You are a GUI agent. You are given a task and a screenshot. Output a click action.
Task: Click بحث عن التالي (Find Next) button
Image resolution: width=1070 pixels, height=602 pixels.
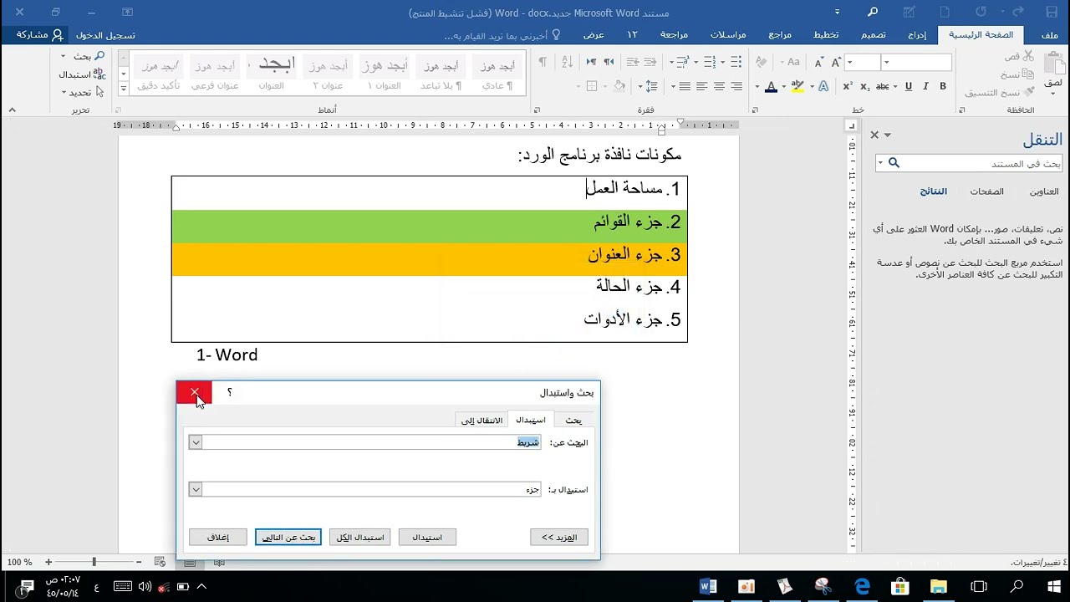pyautogui.click(x=288, y=537)
